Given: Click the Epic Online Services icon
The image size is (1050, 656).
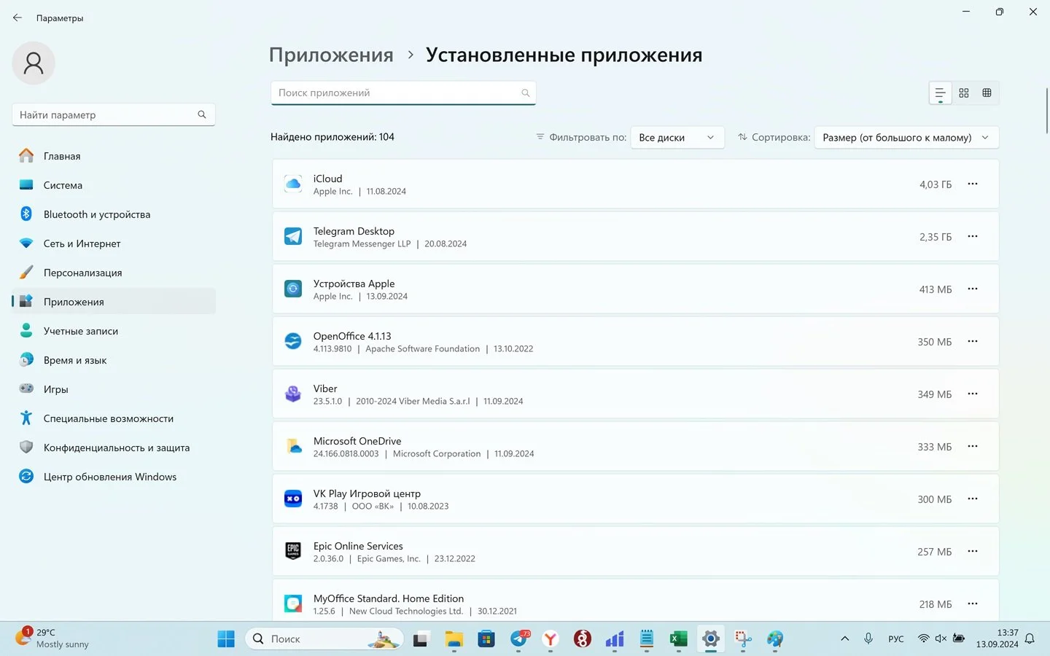Looking at the screenshot, I should click(x=293, y=552).
